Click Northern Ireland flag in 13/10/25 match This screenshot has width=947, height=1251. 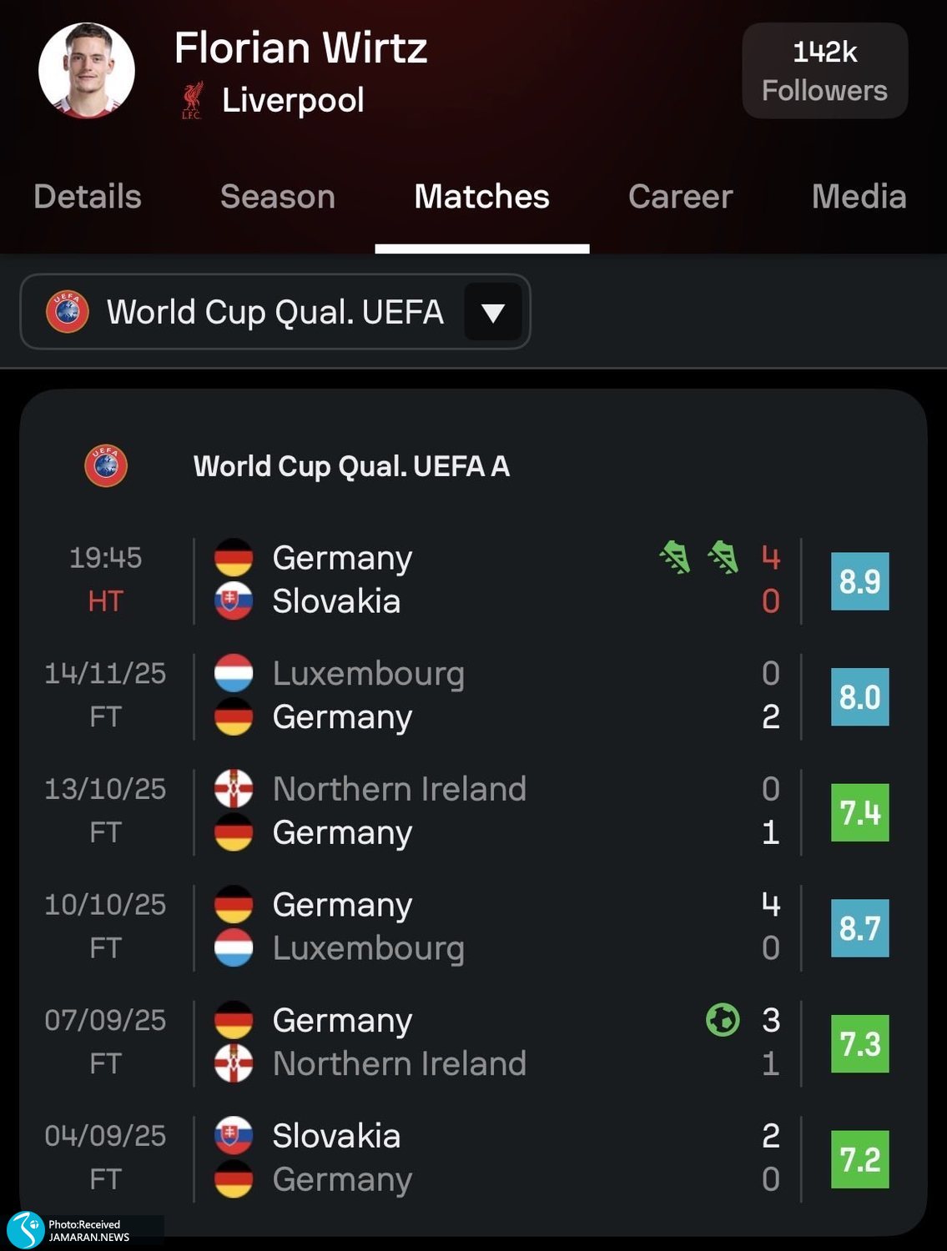234,789
